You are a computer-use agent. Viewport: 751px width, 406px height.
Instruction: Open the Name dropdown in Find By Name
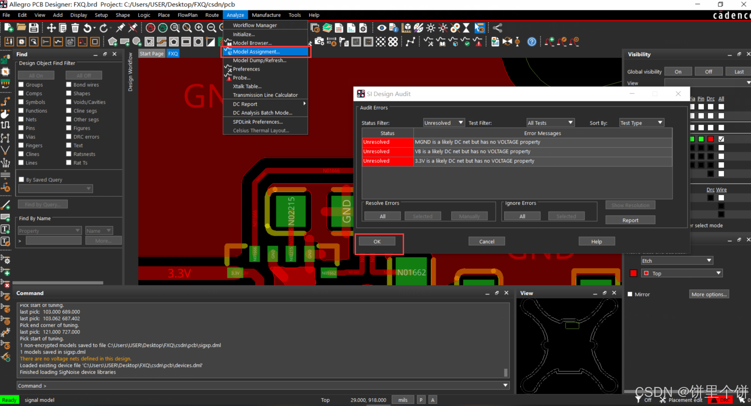[x=99, y=231]
